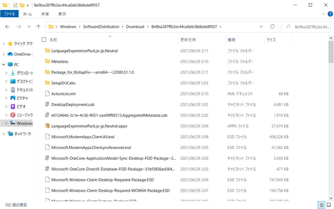Click the 2021/06/29 2:09 date cell
334x209 pixels.
pos(194,180)
